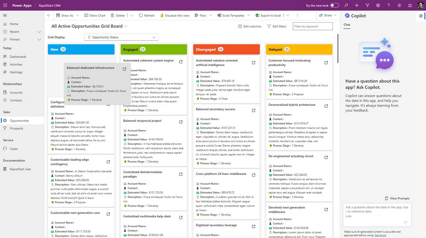Open settings gear in the header
Viewport: 426px width, 238px height.
tap(378, 6)
